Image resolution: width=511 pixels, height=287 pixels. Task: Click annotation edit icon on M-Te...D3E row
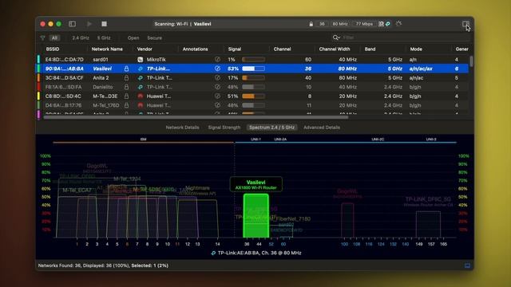[217, 96]
